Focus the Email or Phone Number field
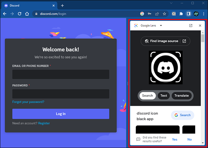Image resolution: width=208 pixels, height=148 pixels. click(61, 74)
